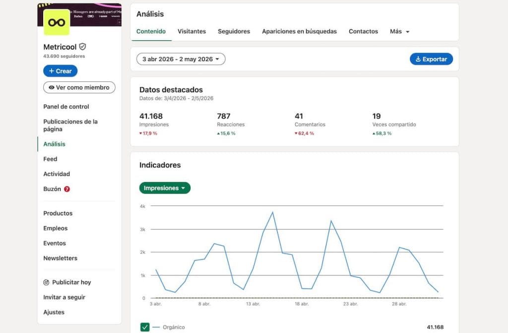Open Ajustes in the sidebar

coord(54,312)
